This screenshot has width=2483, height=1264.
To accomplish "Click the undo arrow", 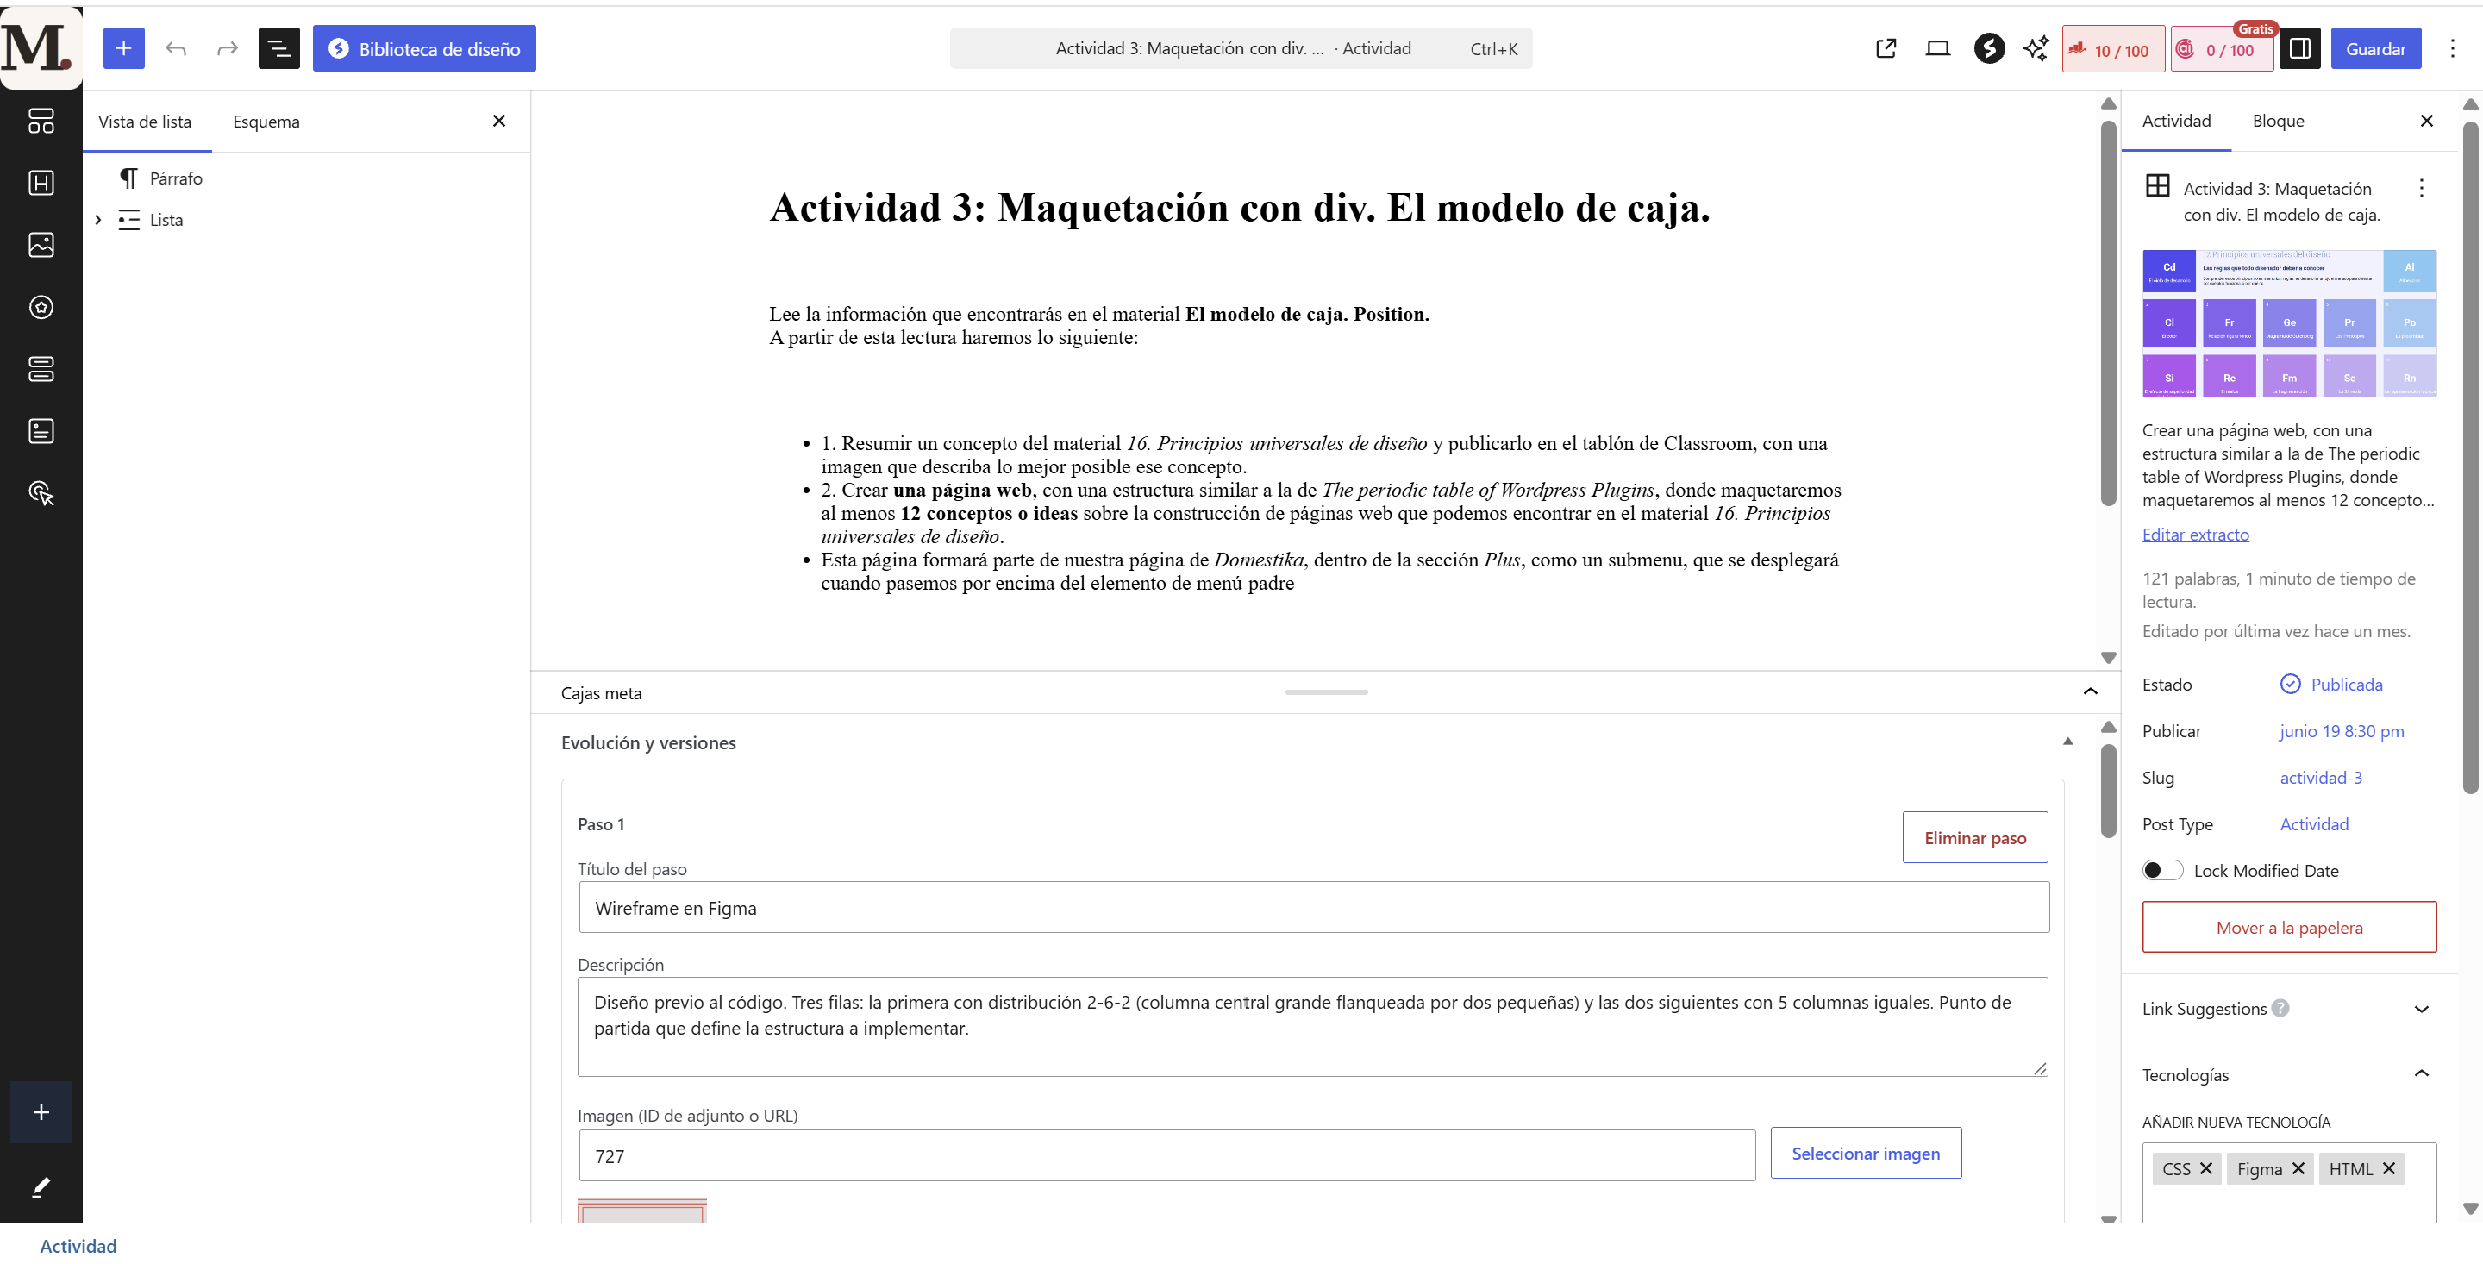I will (x=175, y=48).
